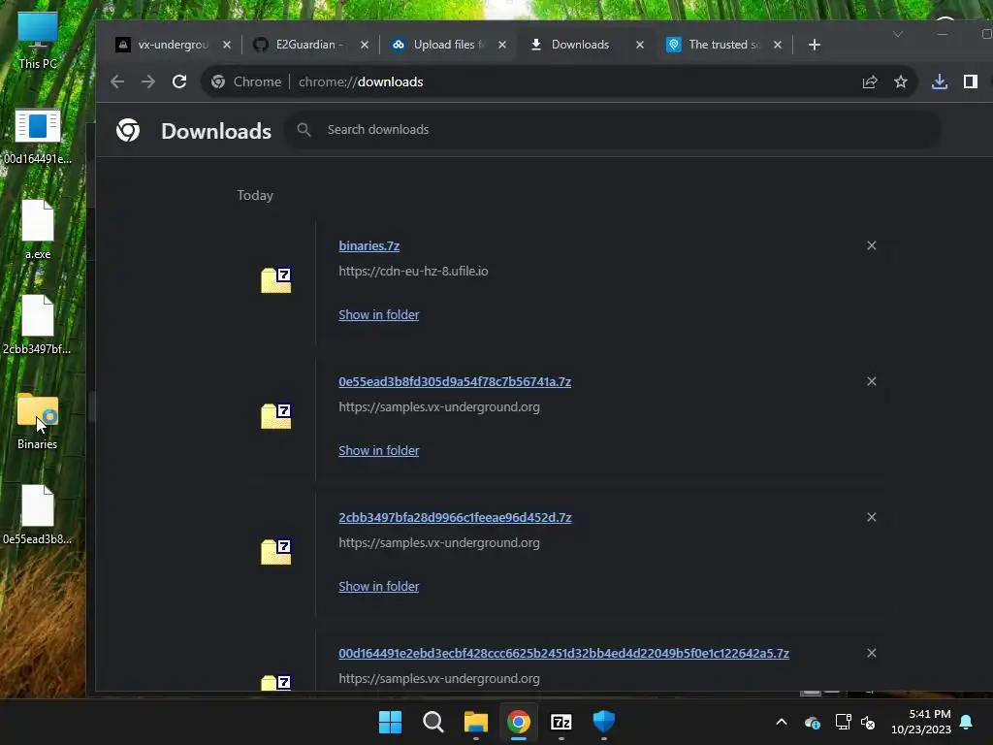Show binaries.7z in folder
Screen dimensions: 993x745
point(379,315)
